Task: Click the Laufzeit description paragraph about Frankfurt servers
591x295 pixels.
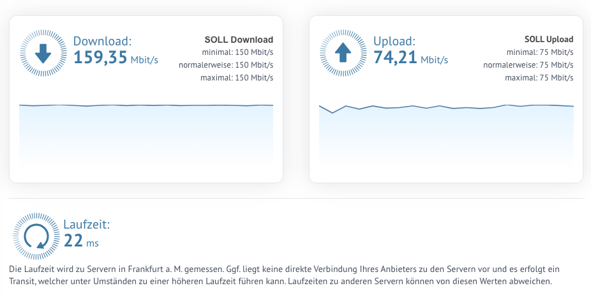Action: 283,275
